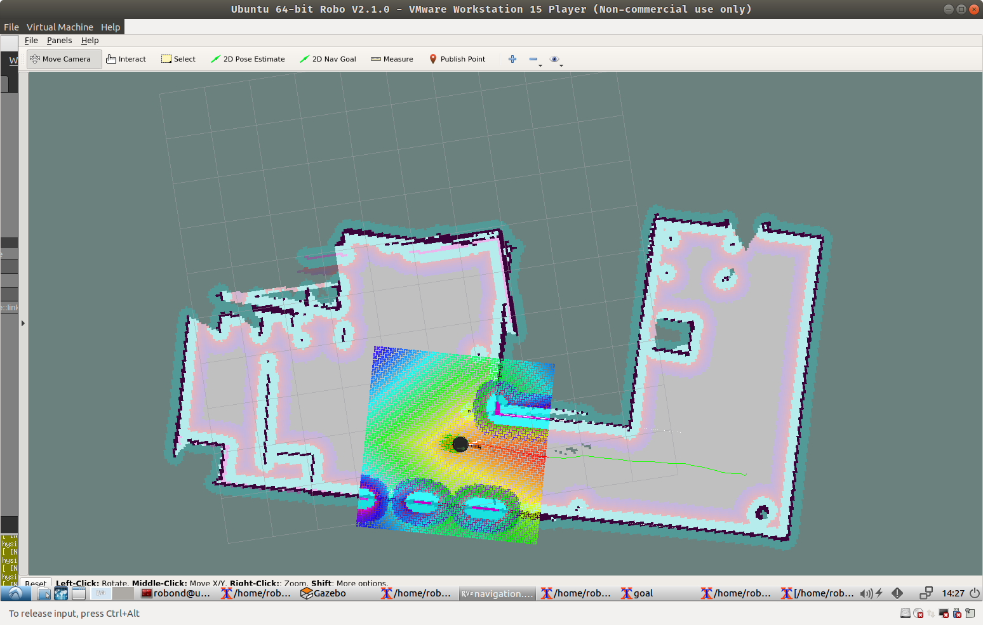Switch to first workspace in pager
Image resolution: width=983 pixels, height=625 pixels.
(101, 593)
